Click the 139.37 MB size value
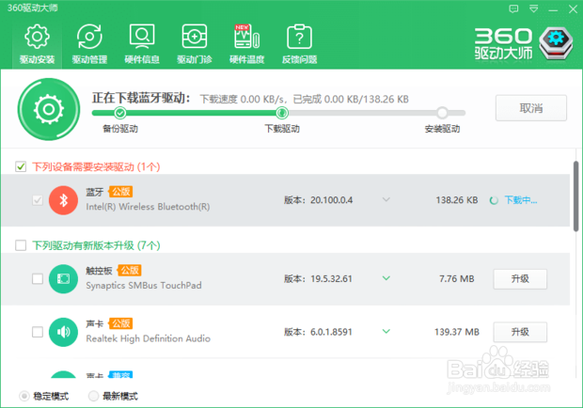This screenshot has width=583, height=408. (457, 332)
